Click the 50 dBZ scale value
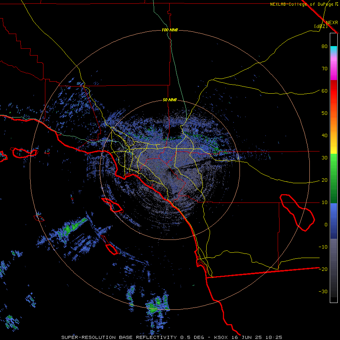The image size is (340, 340). 325,113
